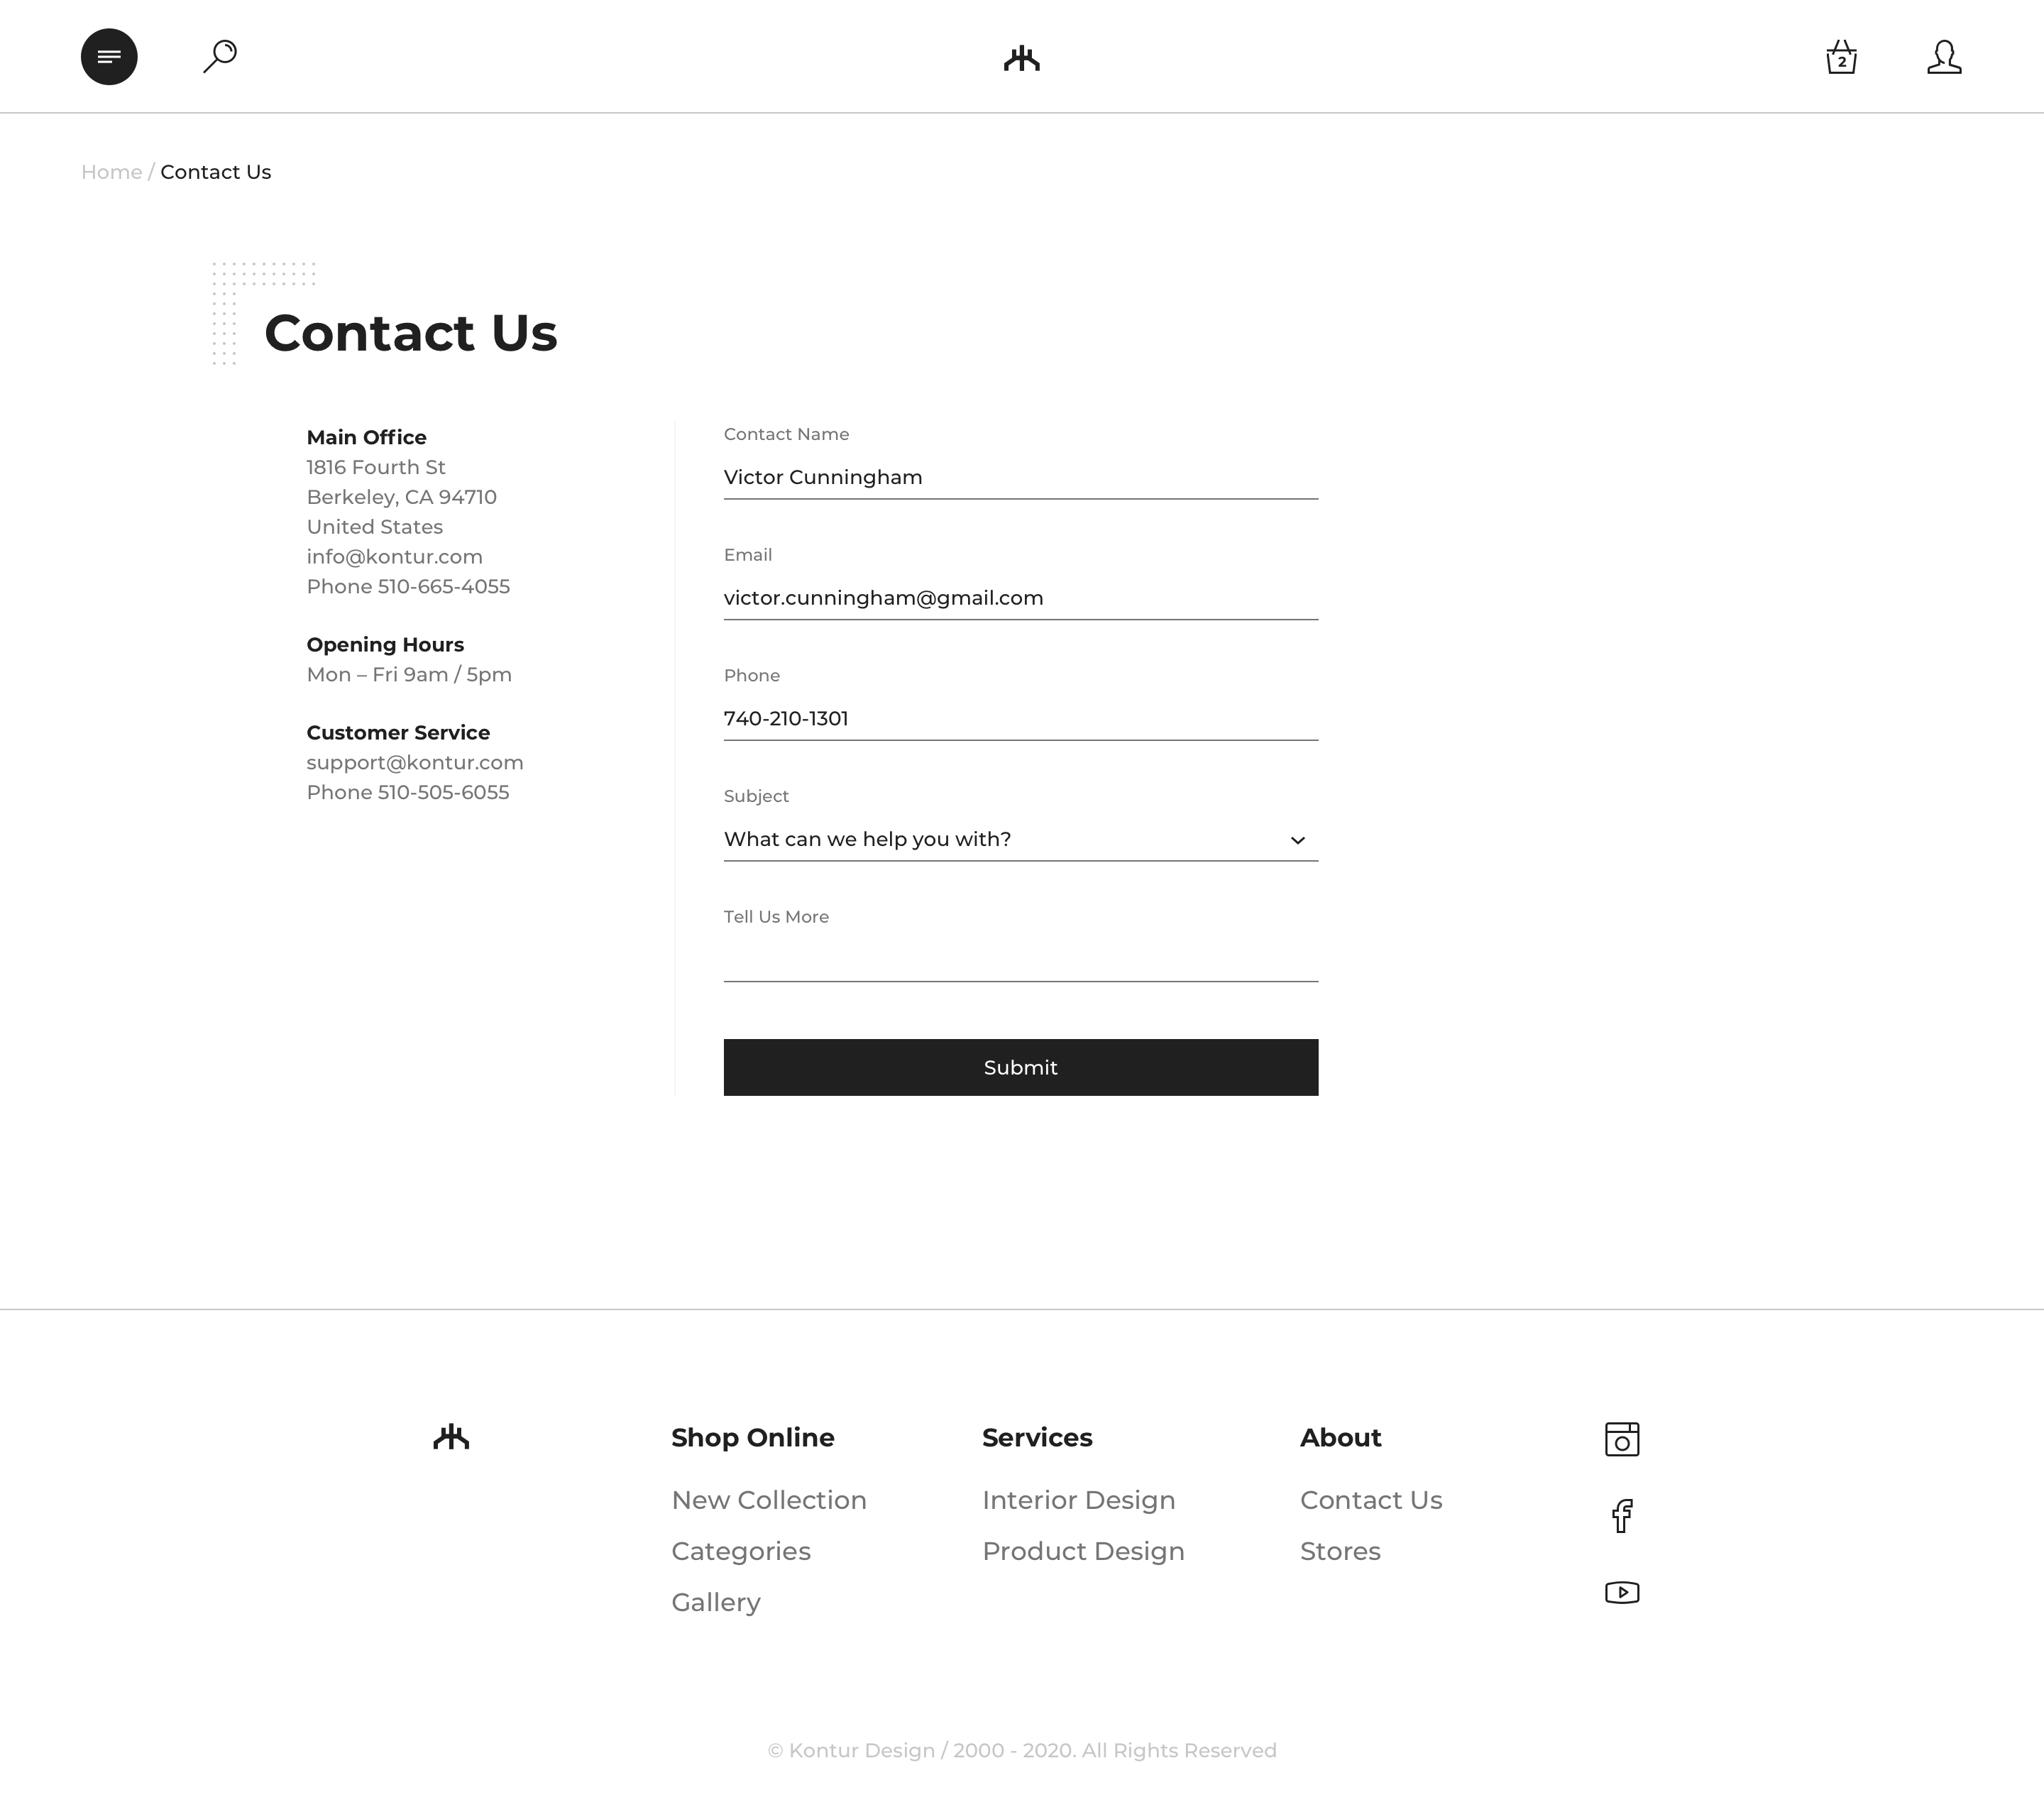Expand the Subject dropdown
This screenshot has width=2044, height=1807.
coord(1020,839)
